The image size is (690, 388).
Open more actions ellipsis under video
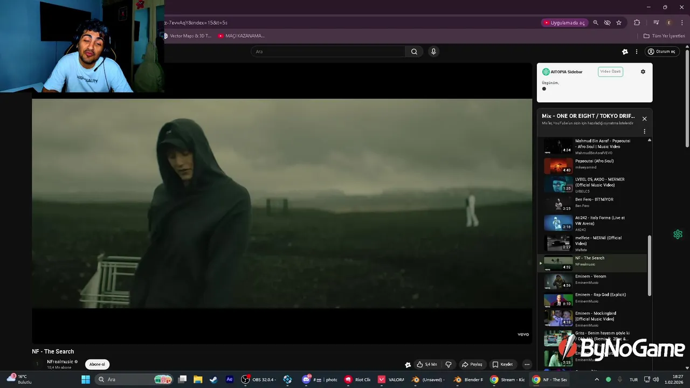(527, 364)
